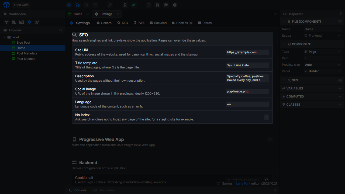The image size is (345, 194).
Task: Open the Console panel
Action: coord(77,190)
